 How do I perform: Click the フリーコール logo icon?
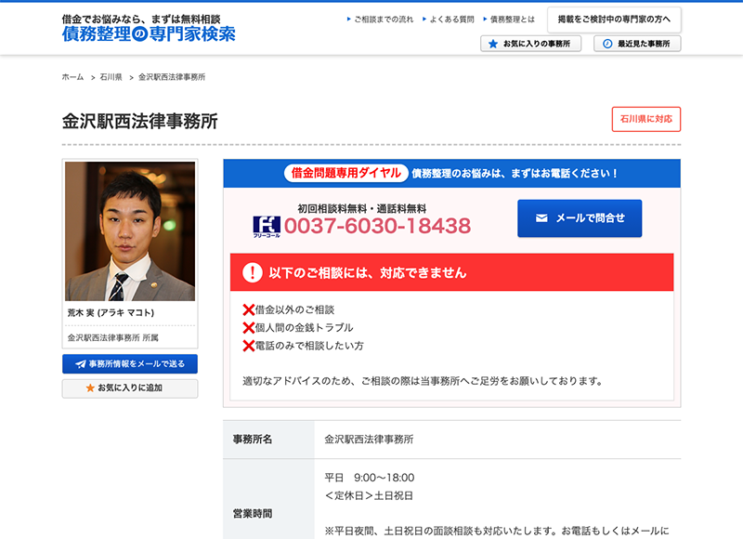point(267,227)
